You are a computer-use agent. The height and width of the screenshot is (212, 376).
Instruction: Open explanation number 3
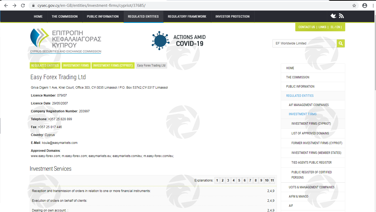point(228,180)
